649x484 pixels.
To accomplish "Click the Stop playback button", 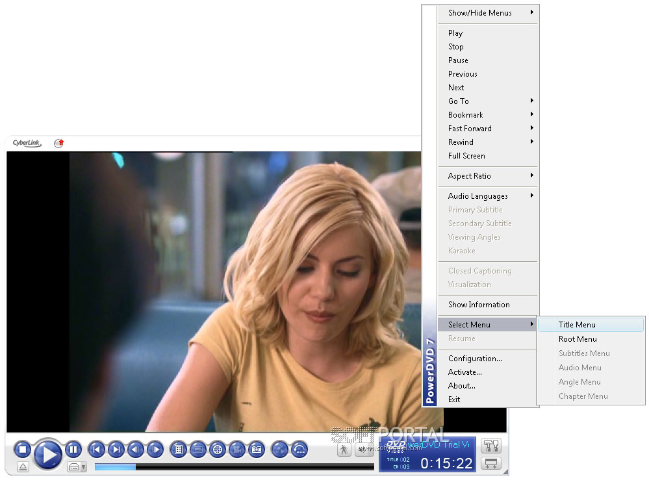I will 22,449.
